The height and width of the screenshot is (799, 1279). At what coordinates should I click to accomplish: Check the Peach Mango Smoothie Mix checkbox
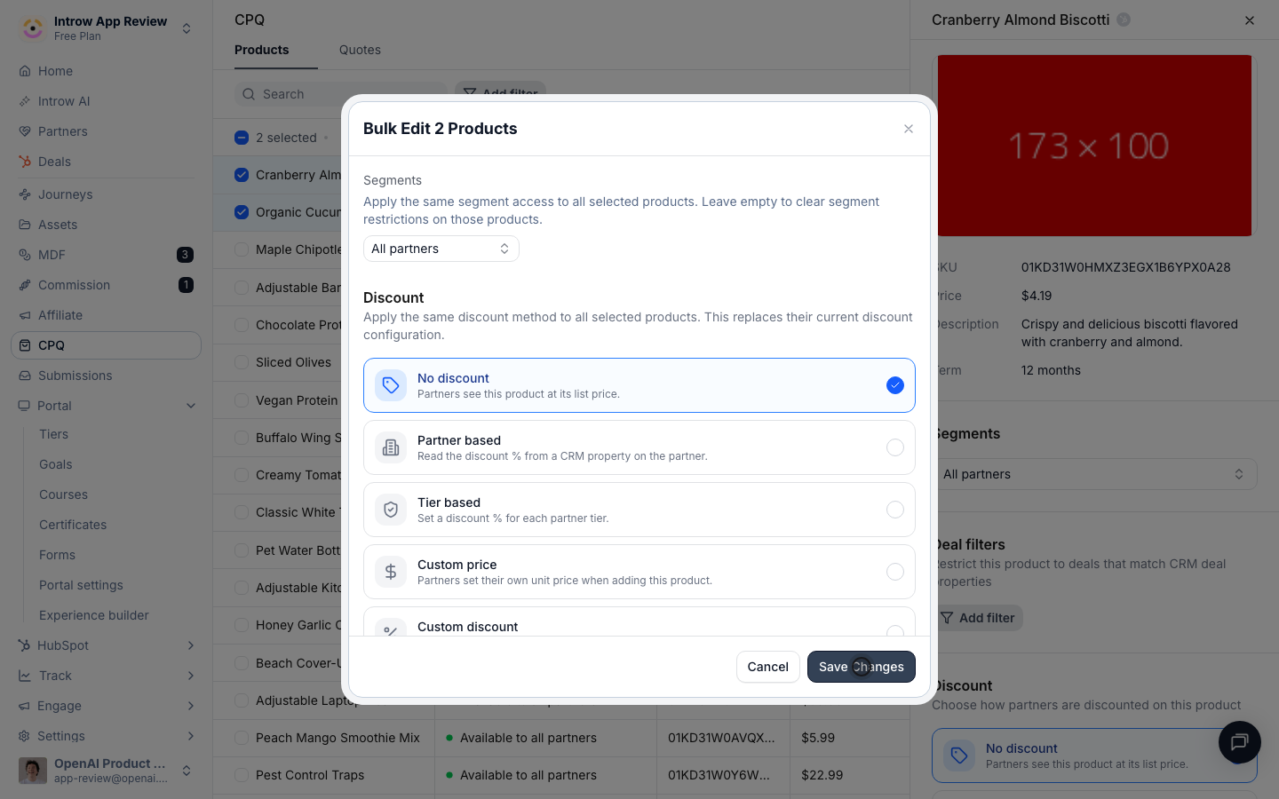pyautogui.click(x=242, y=738)
